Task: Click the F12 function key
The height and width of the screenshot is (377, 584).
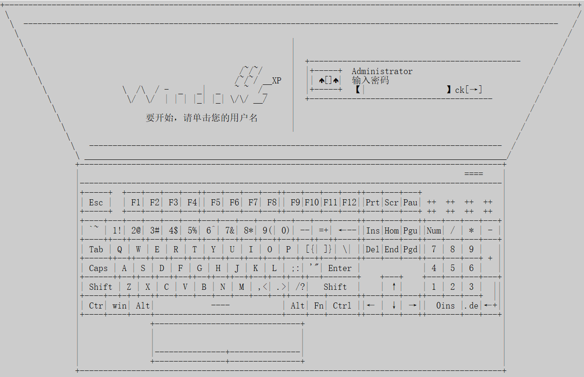Action: click(x=349, y=203)
